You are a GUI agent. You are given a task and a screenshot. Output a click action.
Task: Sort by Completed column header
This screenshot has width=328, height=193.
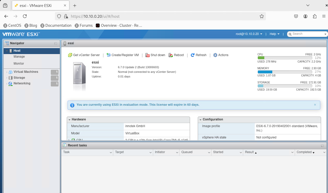pos(304,152)
